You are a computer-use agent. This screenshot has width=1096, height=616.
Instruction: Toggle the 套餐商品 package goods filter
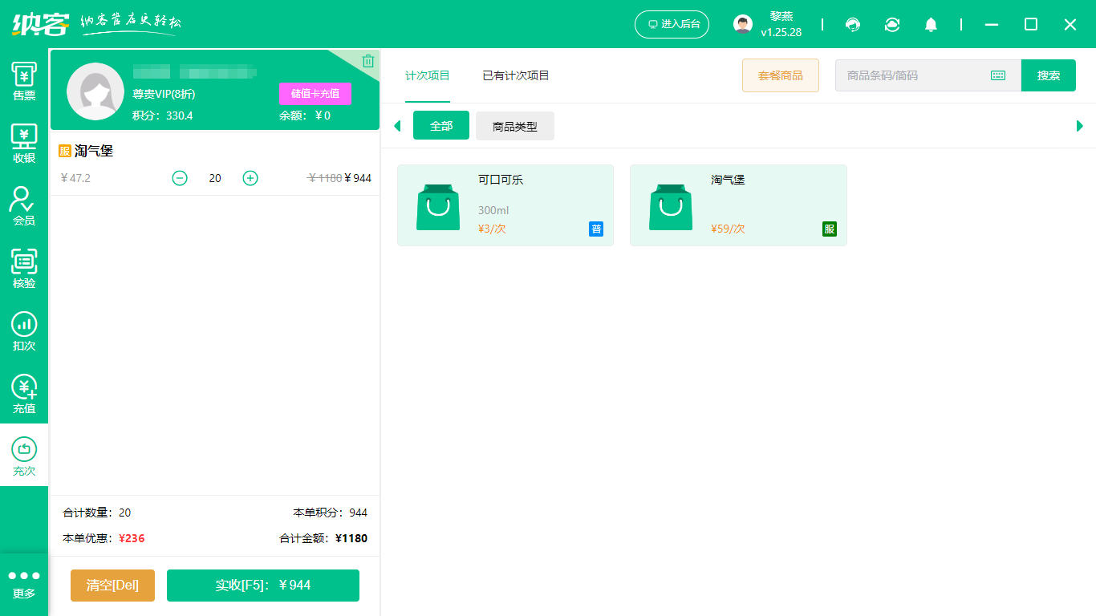[780, 75]
